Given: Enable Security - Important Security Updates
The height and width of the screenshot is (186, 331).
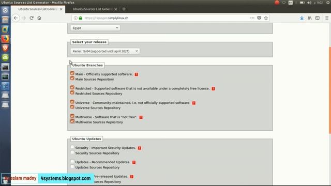Looking at the screenshot, I should pos(72,147).
